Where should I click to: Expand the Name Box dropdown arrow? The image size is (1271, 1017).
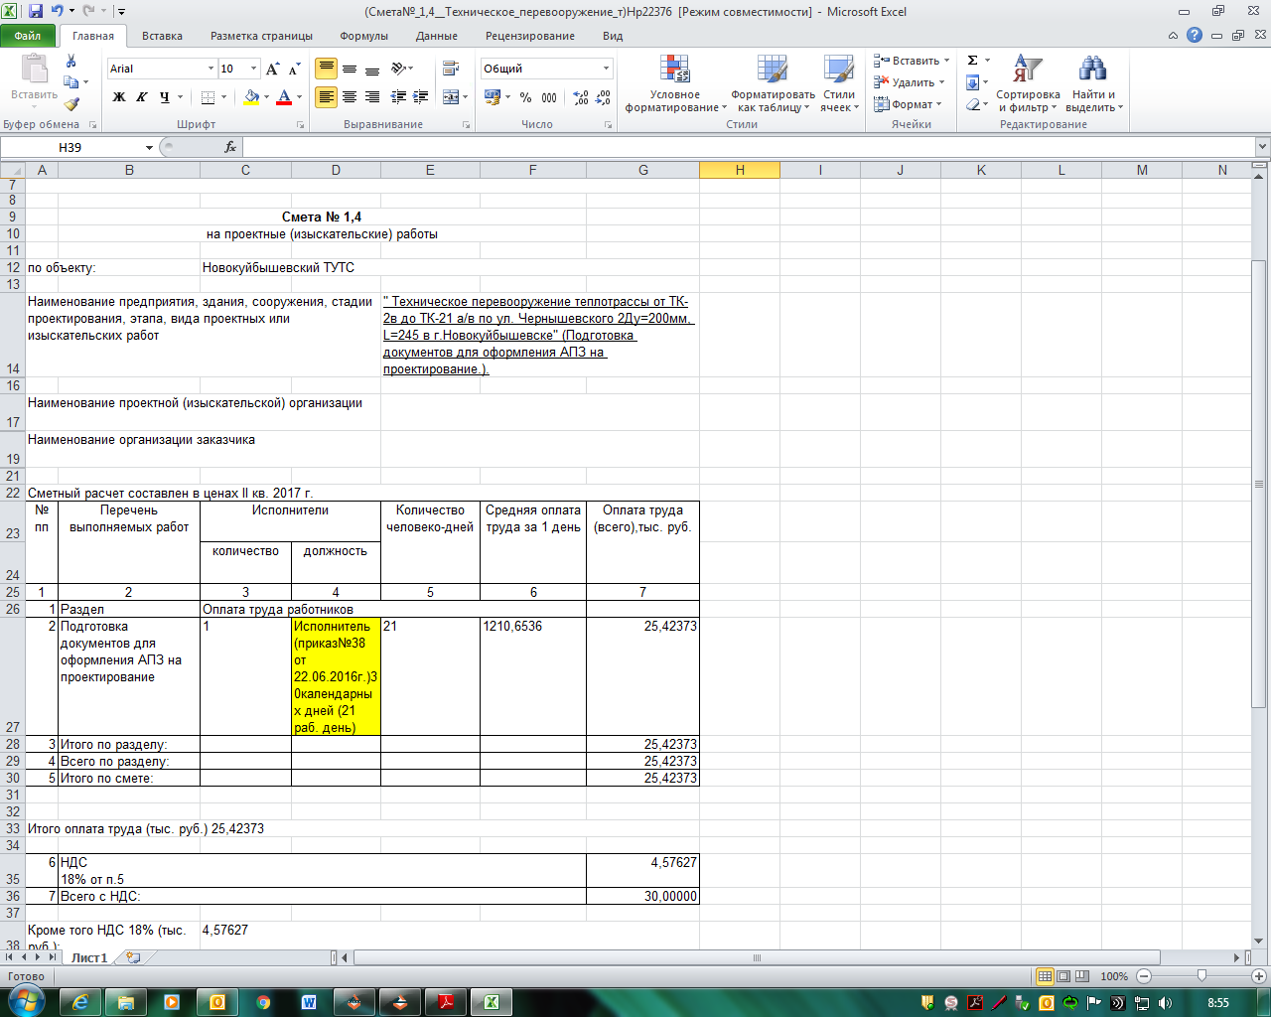coord(150,148)
